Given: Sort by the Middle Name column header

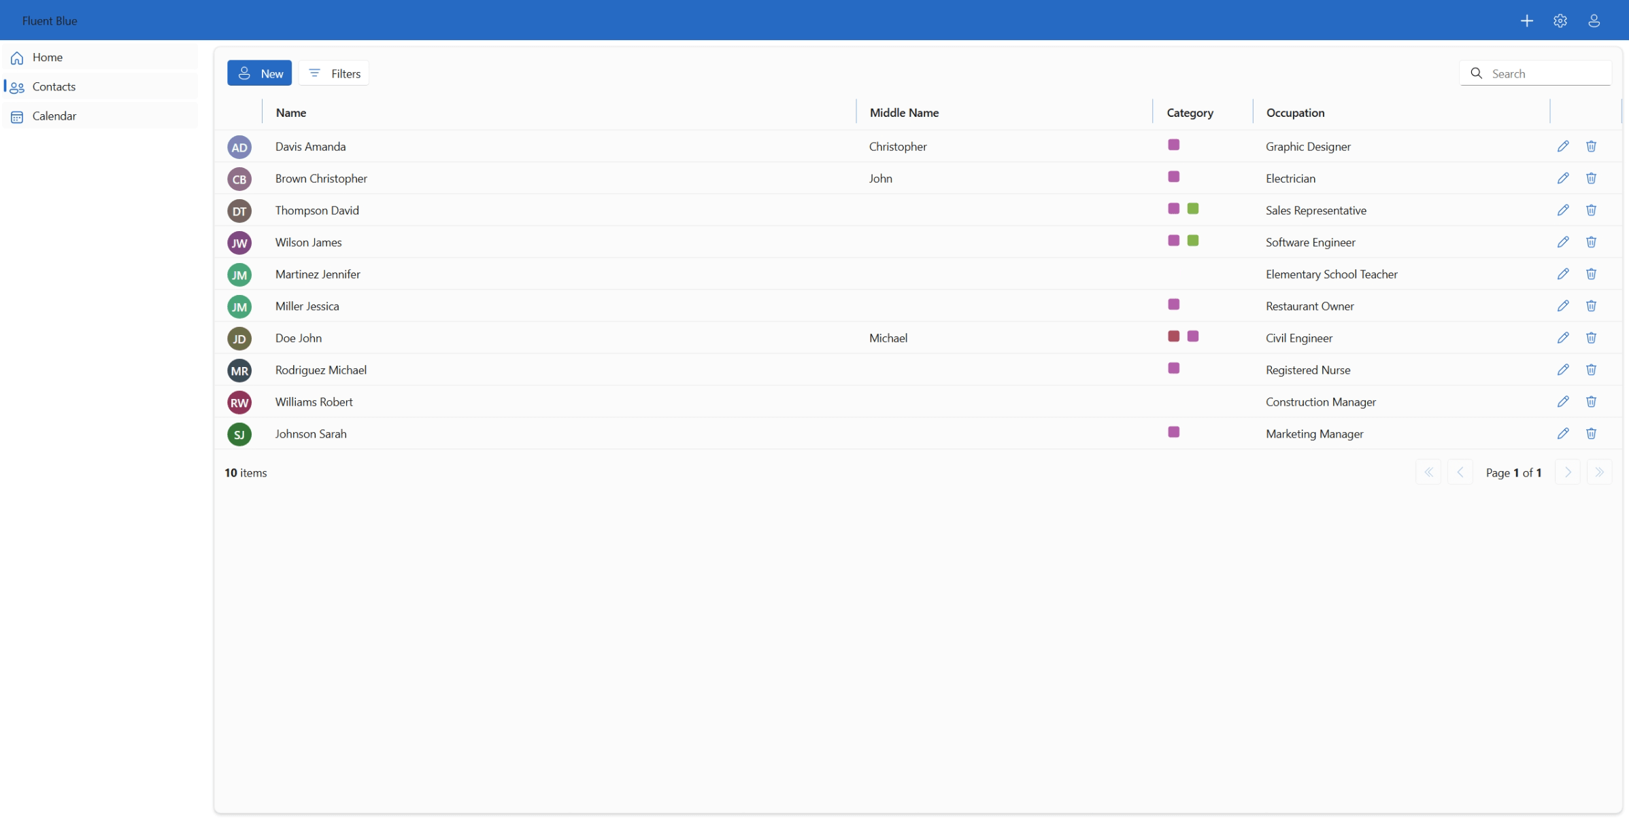Looking at the screenshot, I should coord(904,112).
